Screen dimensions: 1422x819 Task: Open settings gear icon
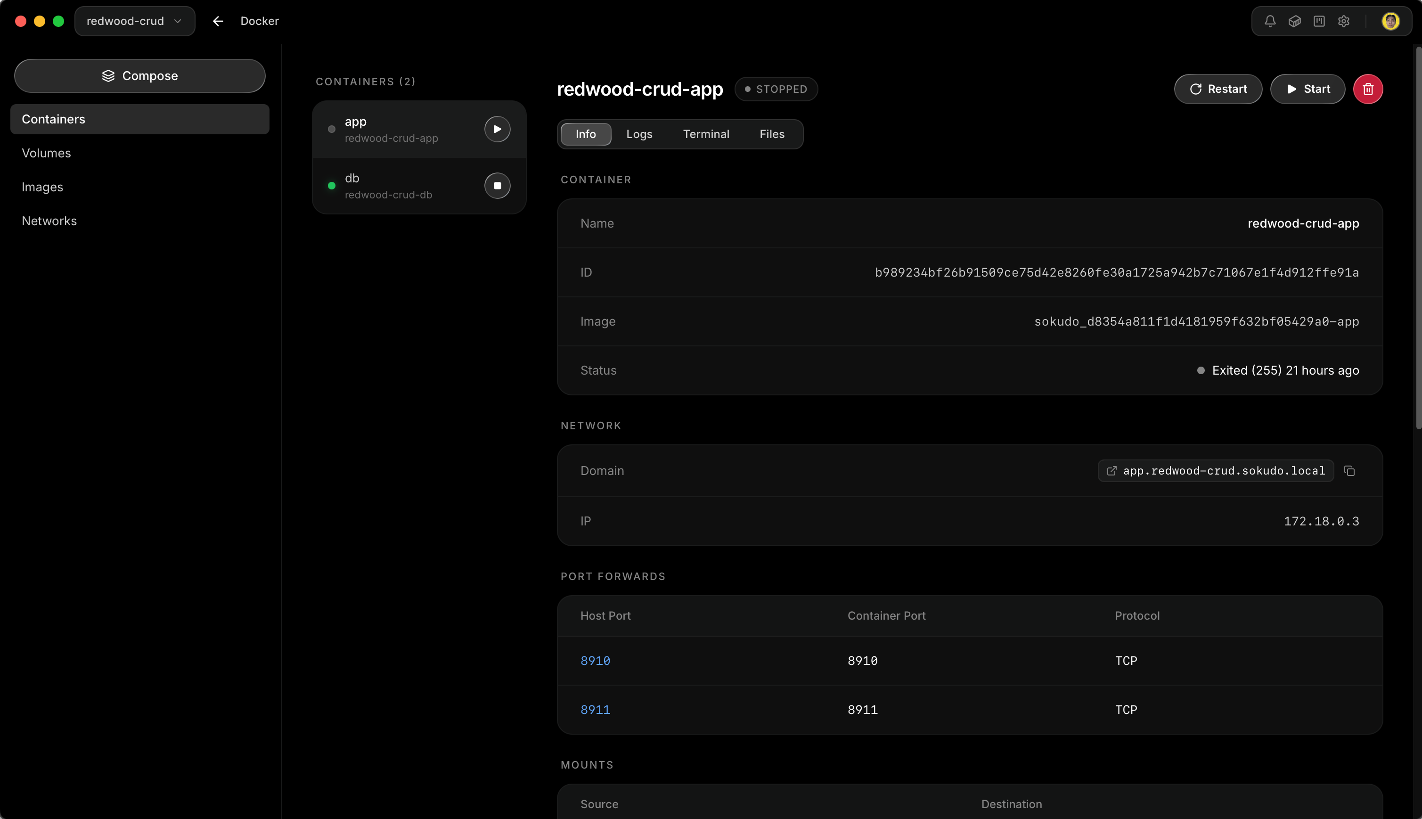pyautogui.click(x=1344, y=21)
